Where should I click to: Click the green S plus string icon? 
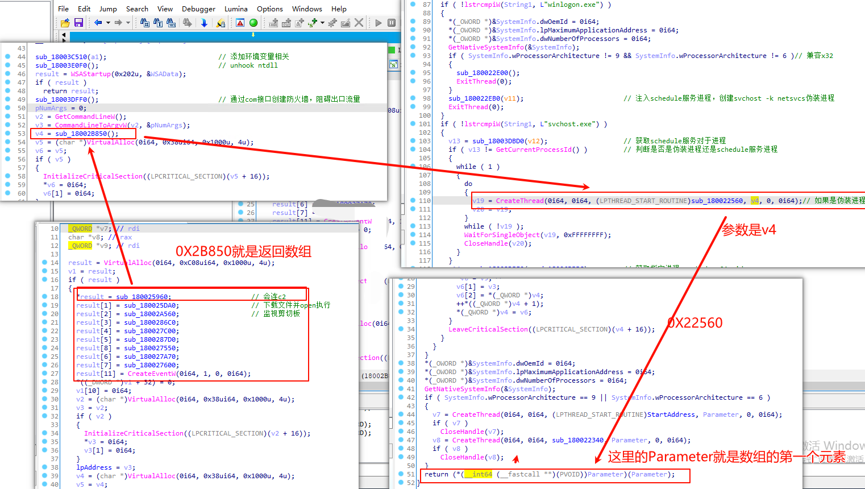coord(312,23)
